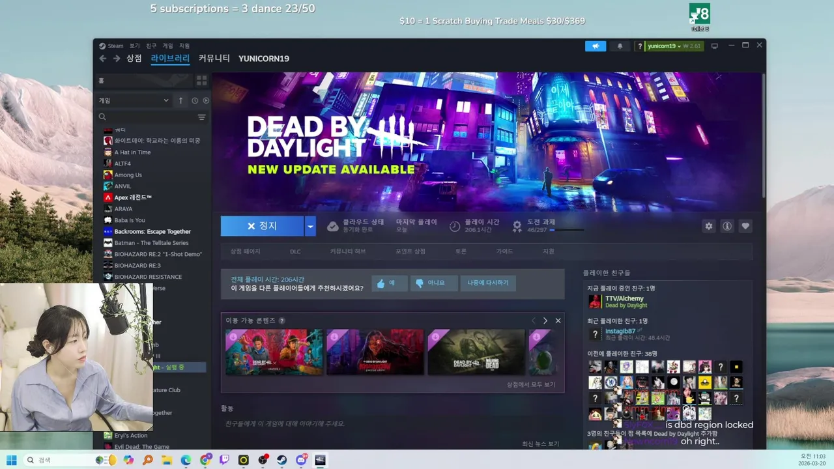Switch Steam to Big Picture mode
834x469 pixels.
(714, 46)
